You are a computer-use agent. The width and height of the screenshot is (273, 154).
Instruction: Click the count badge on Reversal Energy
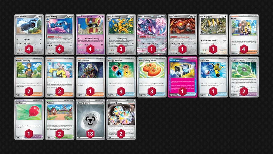coord(121,134)
